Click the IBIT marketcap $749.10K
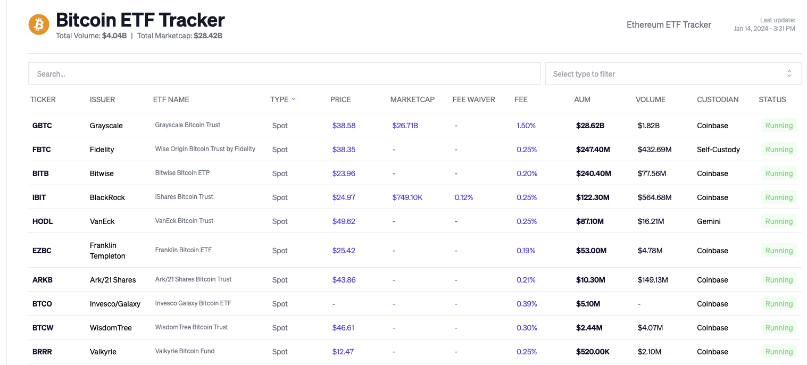The image size is (807, 365). tap(407, 197)
